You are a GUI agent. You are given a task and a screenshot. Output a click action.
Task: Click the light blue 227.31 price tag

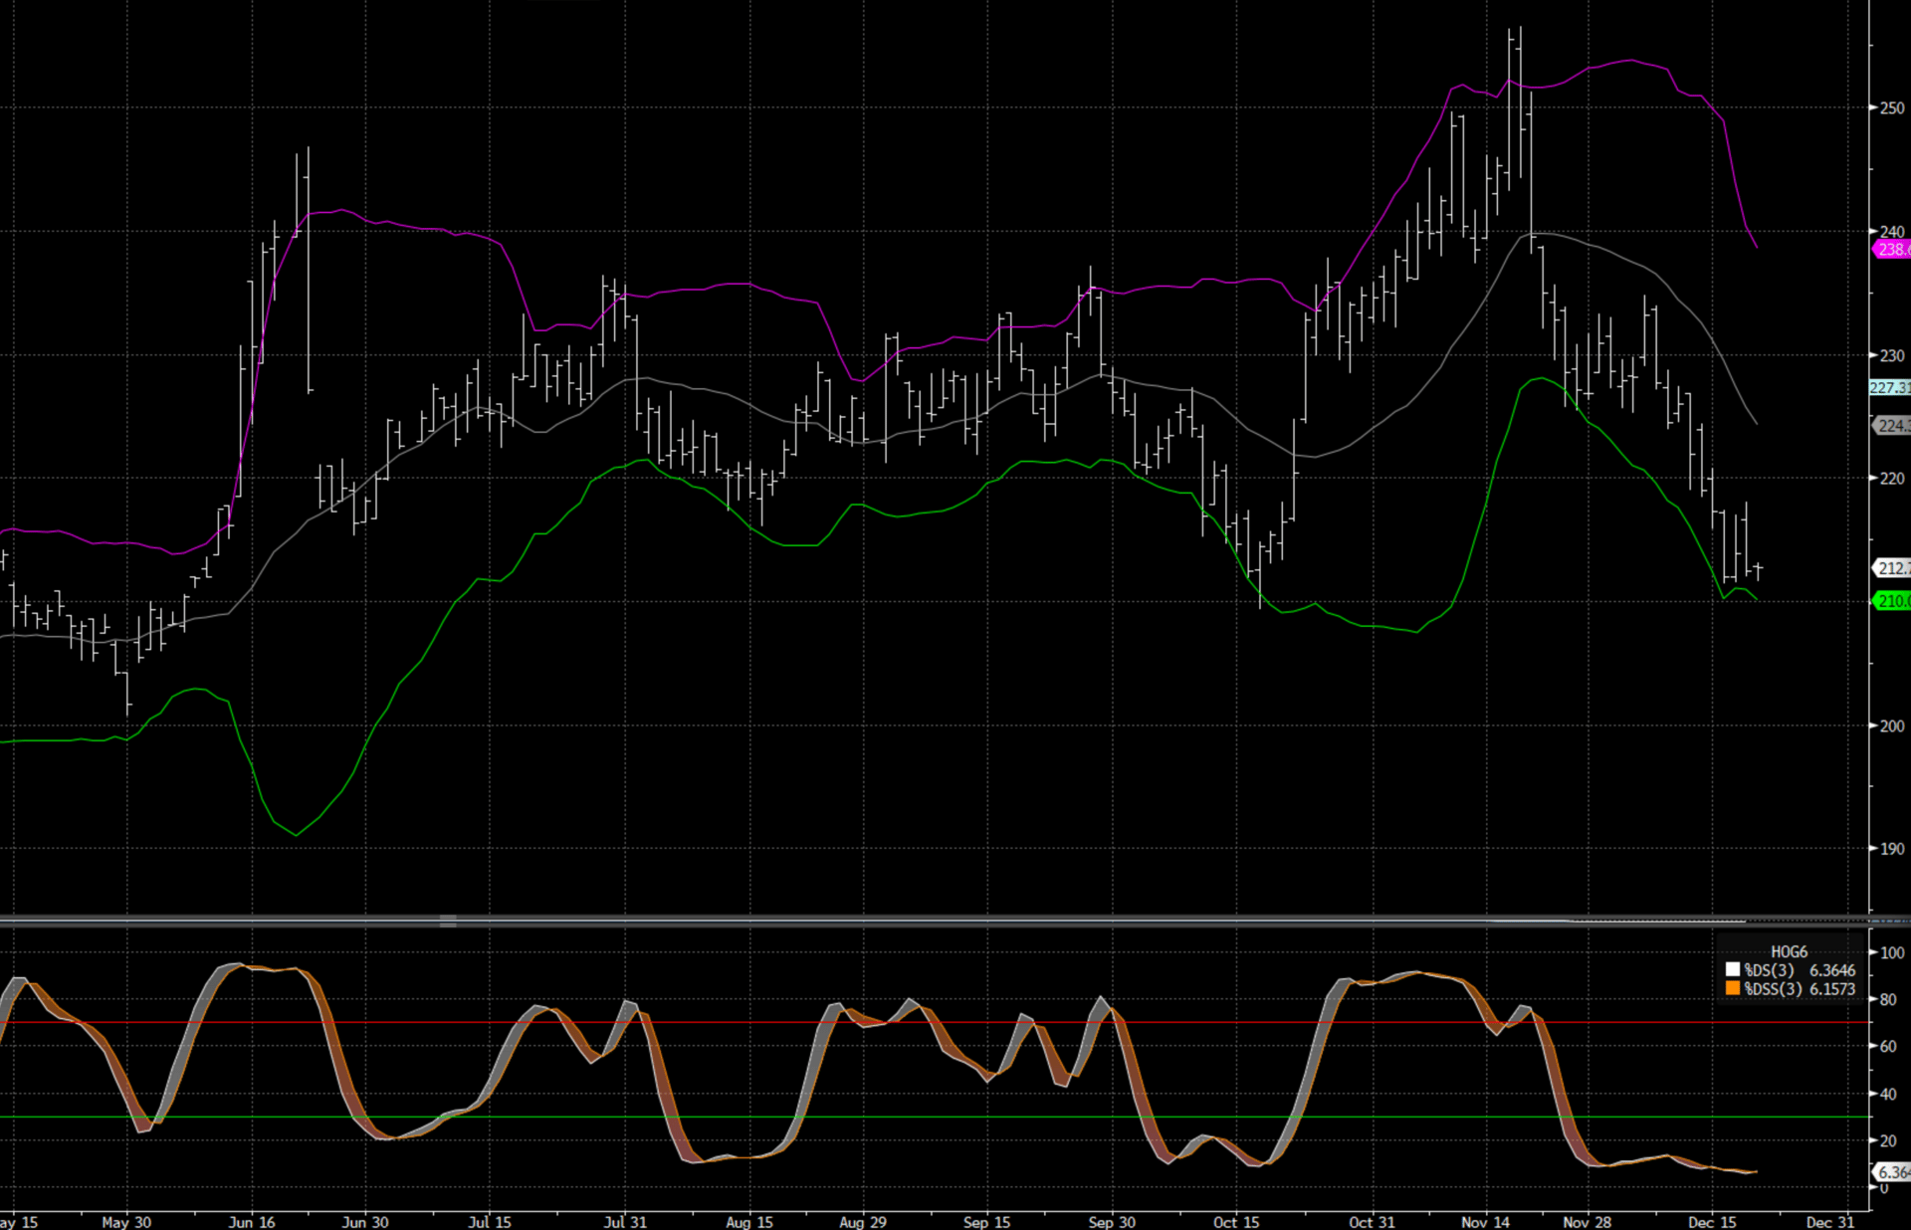(1889, 388)
